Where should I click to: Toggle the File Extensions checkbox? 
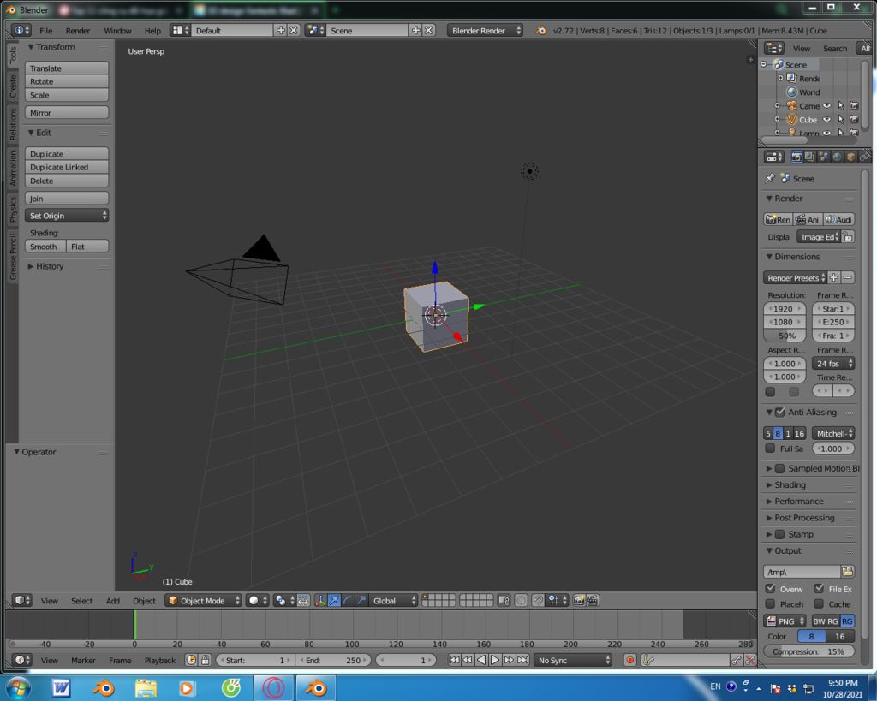pos(819,589)
